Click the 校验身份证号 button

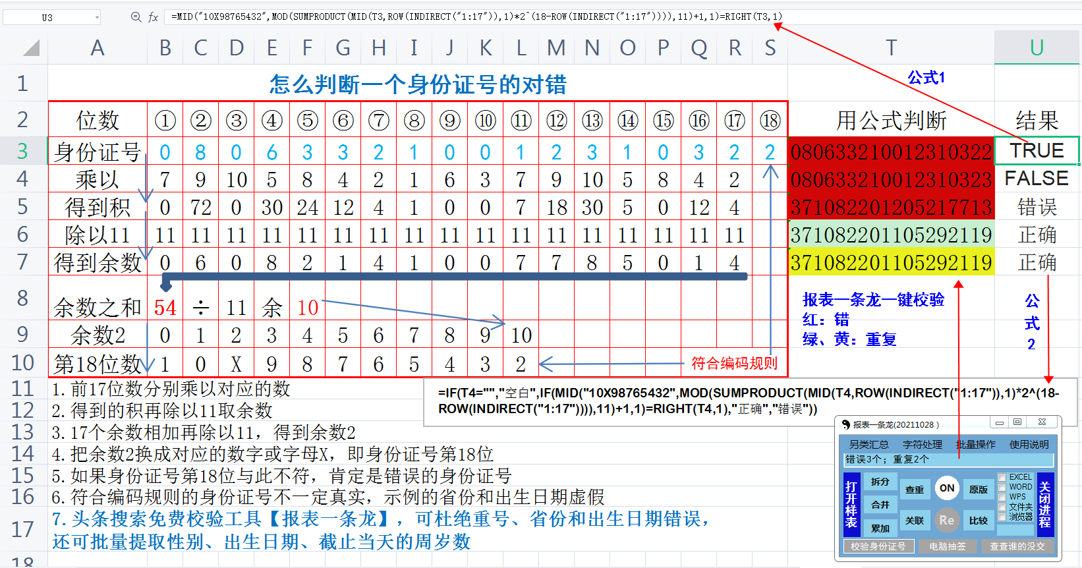click(878, 546)
